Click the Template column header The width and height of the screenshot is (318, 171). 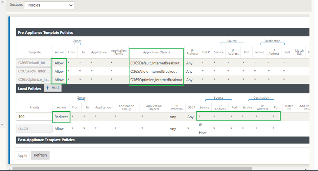pyautogui.click(x=35, y=52)
